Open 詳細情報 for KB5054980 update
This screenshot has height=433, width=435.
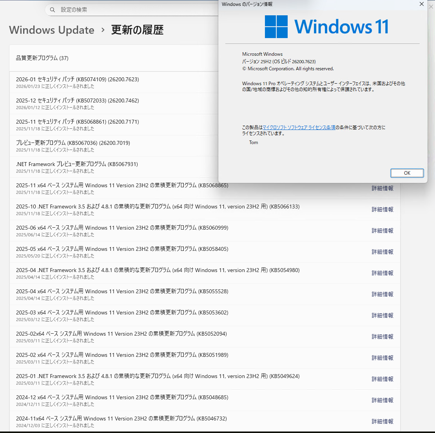(382, 273)
